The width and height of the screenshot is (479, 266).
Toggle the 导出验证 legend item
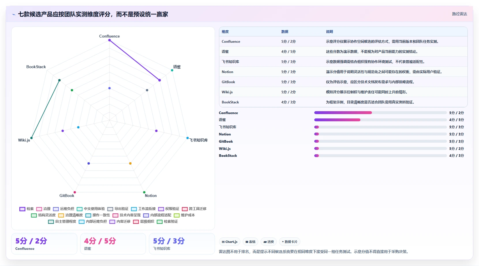(118, 209)
